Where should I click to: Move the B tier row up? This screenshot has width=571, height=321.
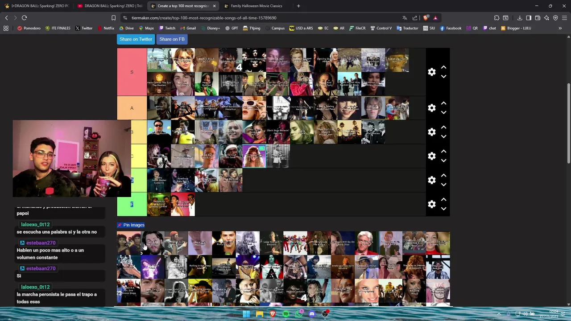click(x=443, y=127)
